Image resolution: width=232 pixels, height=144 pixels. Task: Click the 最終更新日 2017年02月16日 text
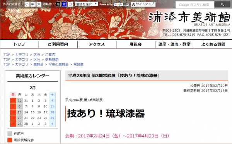pos(206,91)
